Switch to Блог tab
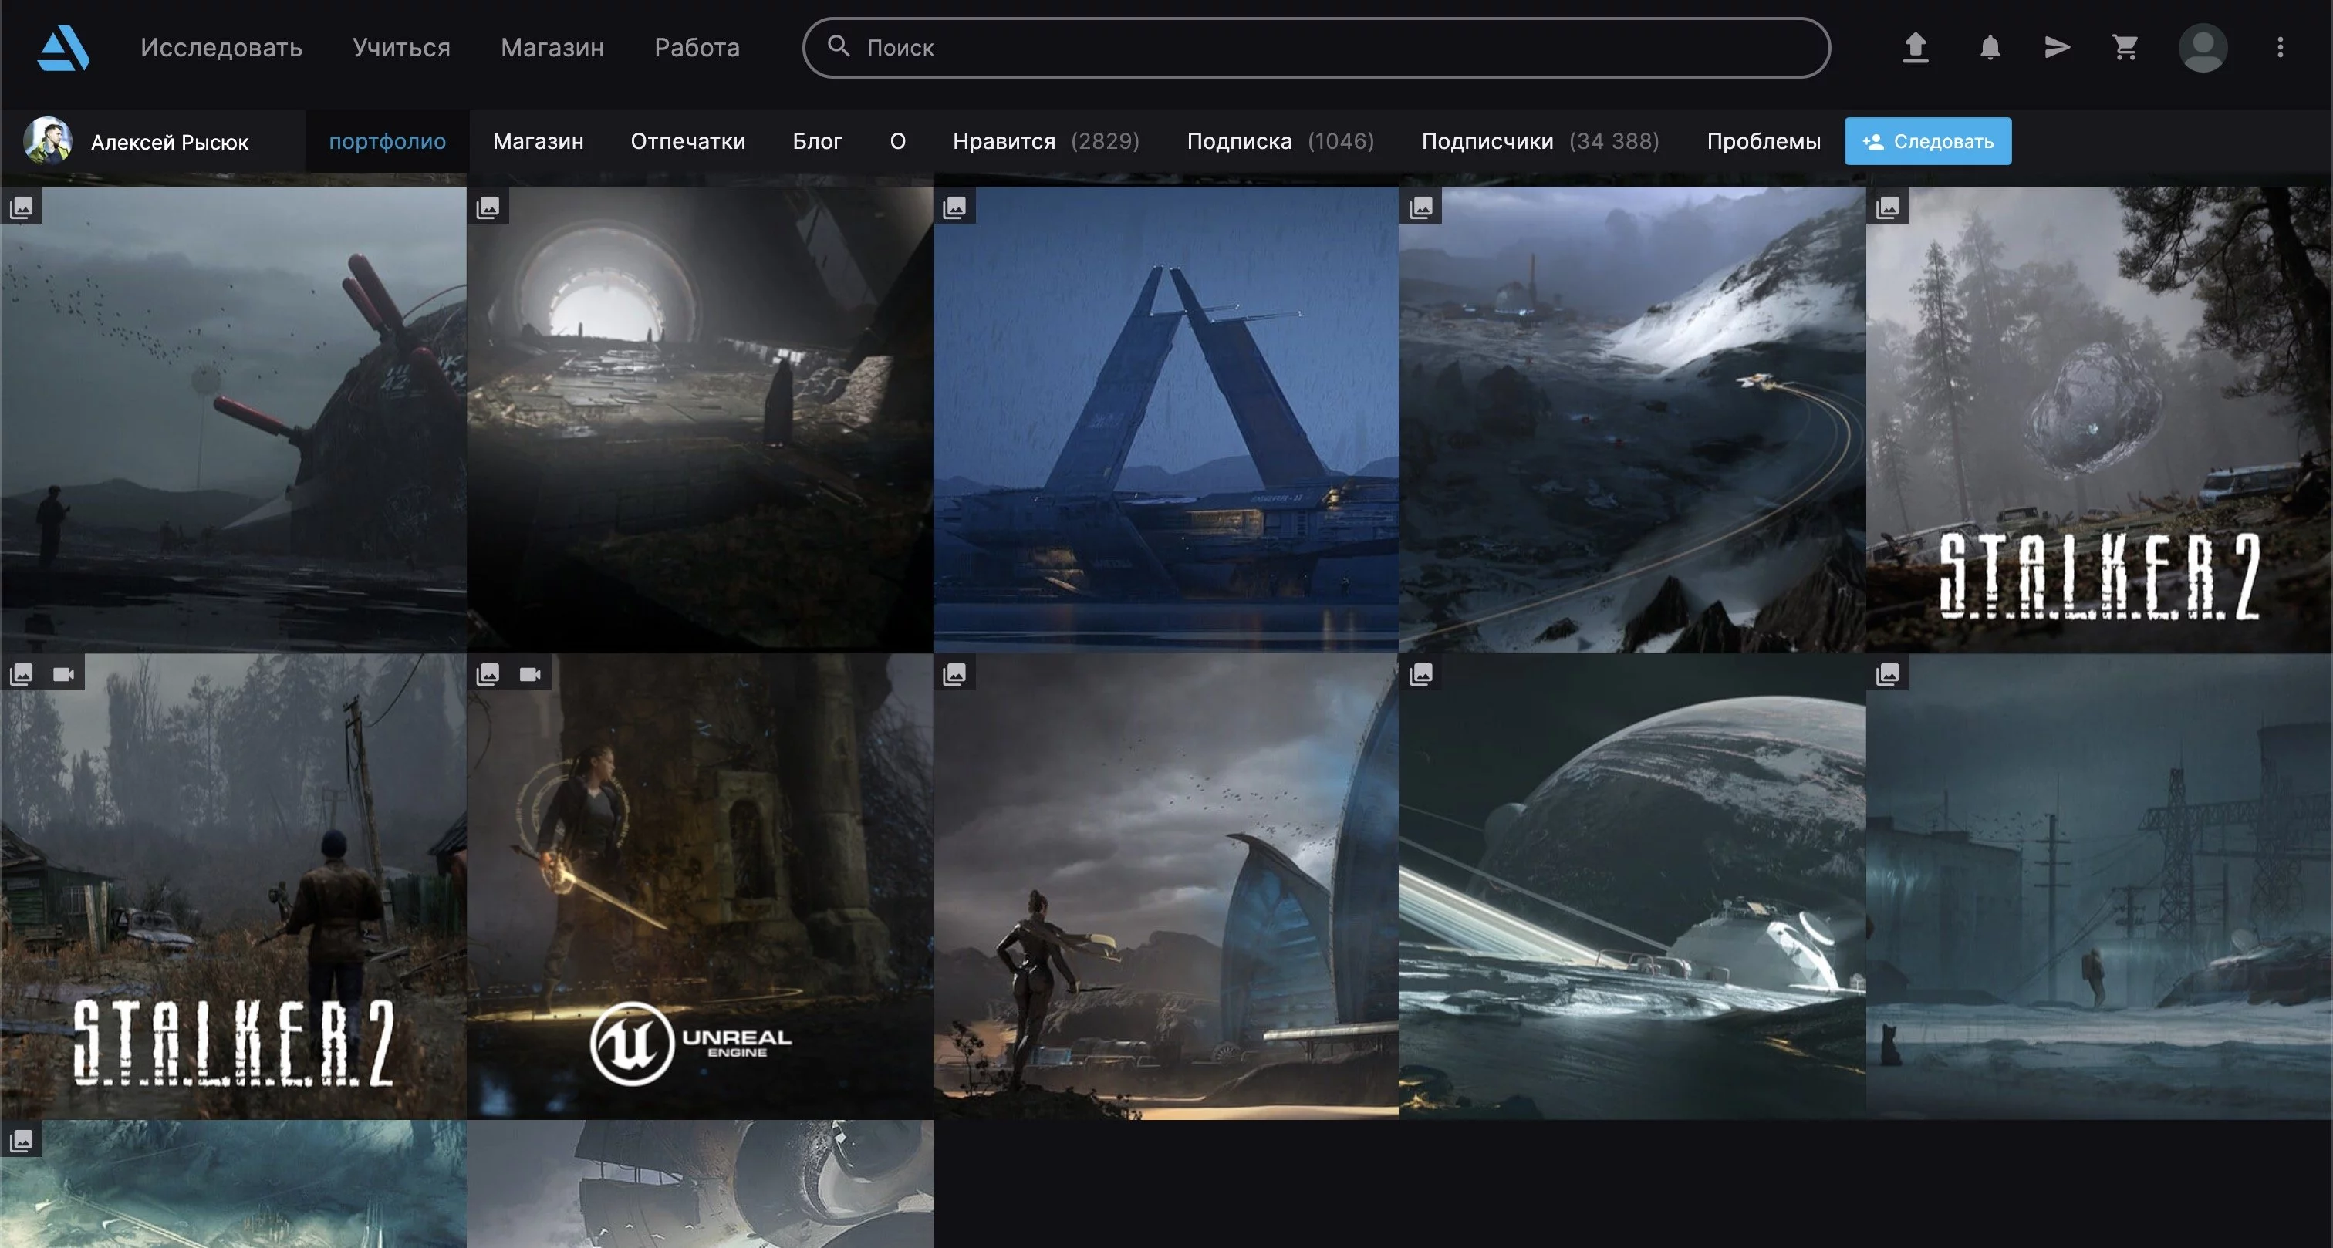This screenshot has width=2333, height=1248. pyautogui.click(x=817, y=141)
